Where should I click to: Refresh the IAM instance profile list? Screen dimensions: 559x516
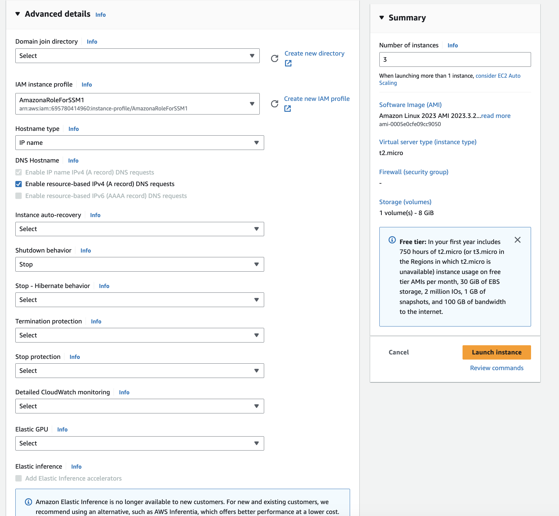(x=274, y=104)
